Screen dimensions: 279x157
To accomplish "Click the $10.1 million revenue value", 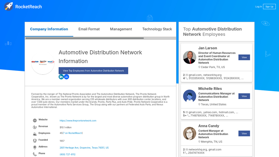I will click(x=66, y=127).
